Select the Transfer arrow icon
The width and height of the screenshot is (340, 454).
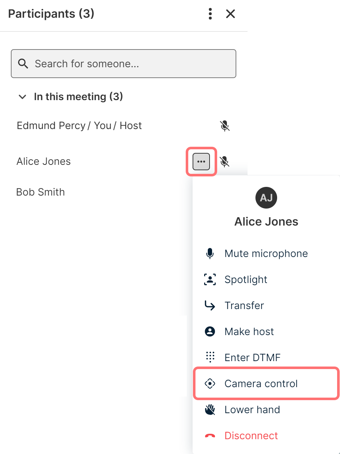[x=210, y=306]
